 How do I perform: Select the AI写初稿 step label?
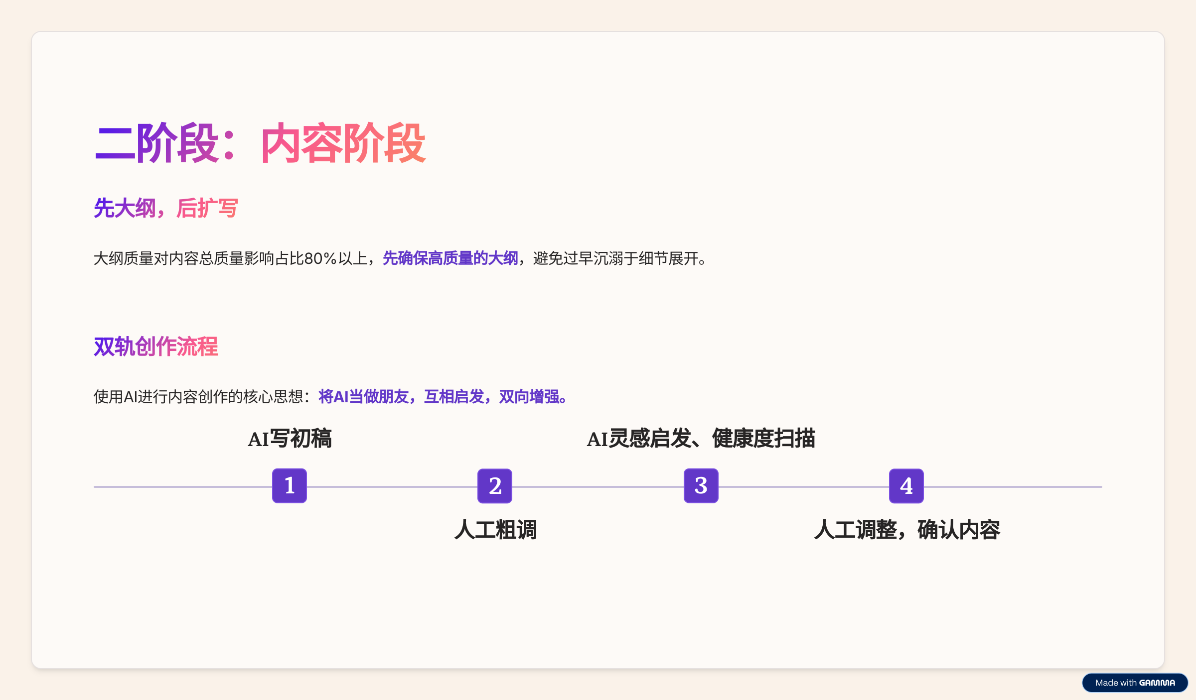pyautogui.click(x=291, y=440)
